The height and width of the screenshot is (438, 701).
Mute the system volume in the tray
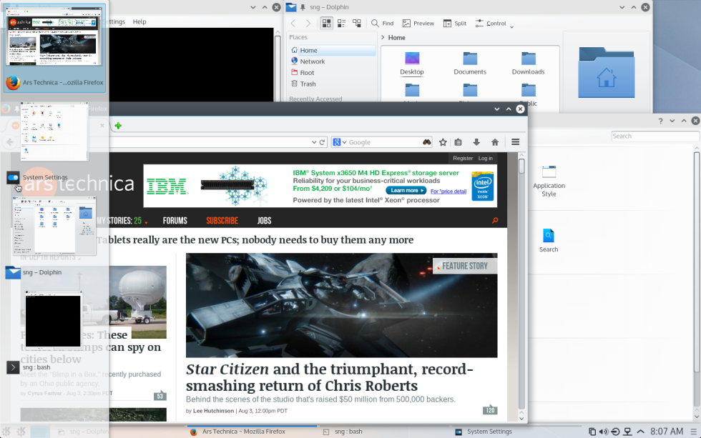pyautogui.click(x=602, y=432)
